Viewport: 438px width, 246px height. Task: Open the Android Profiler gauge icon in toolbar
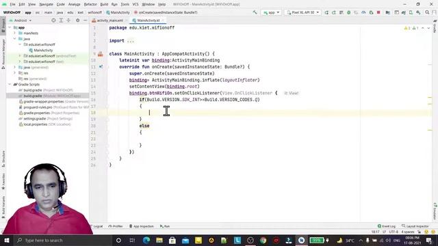point(363,12)
